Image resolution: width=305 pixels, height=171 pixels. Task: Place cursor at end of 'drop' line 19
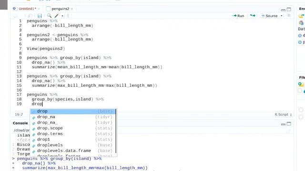(x=42, y=104)
